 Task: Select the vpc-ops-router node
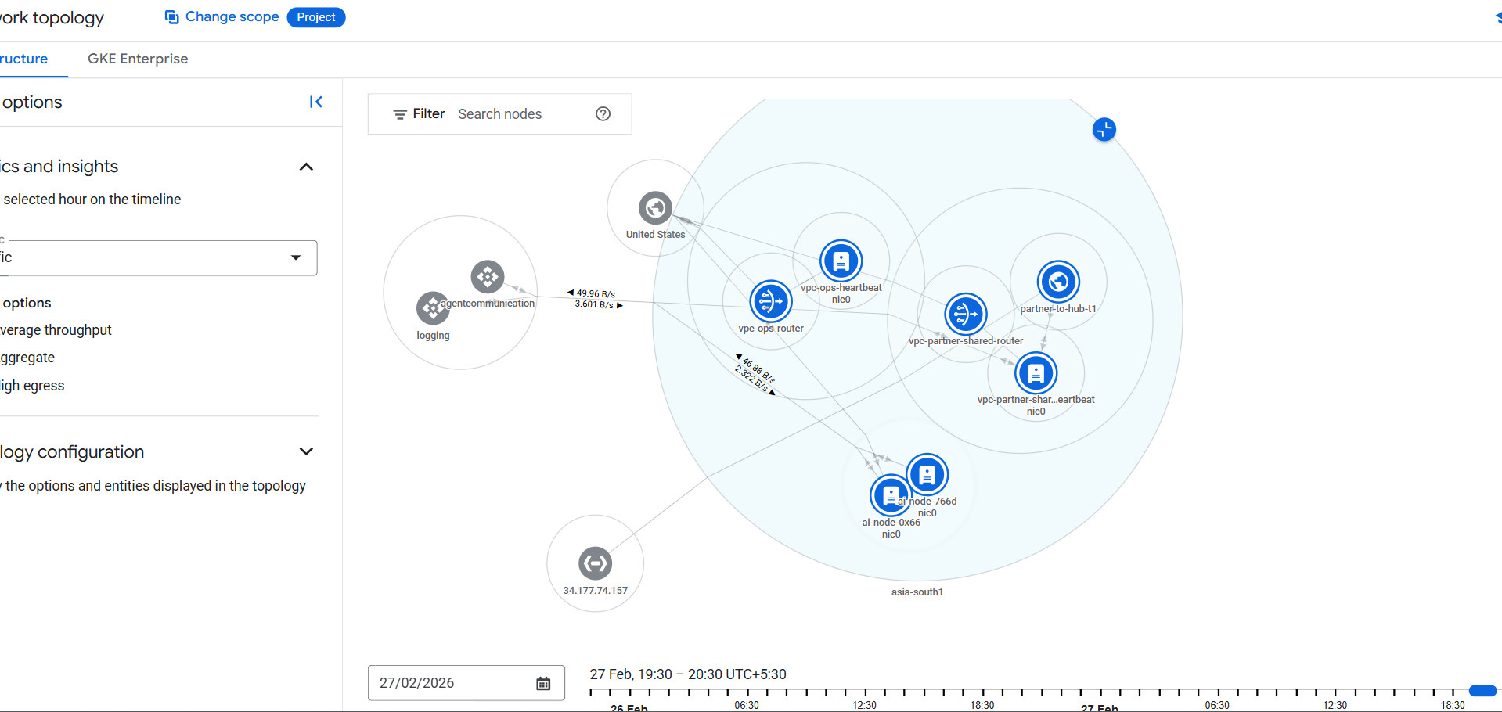click(771, 301)
